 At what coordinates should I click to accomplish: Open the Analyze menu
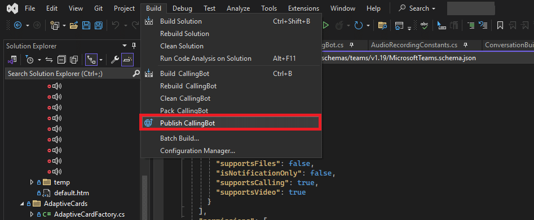[x=238, y=8]
